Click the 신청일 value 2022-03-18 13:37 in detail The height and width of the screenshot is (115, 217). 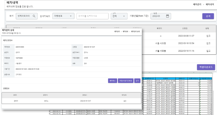89,47
